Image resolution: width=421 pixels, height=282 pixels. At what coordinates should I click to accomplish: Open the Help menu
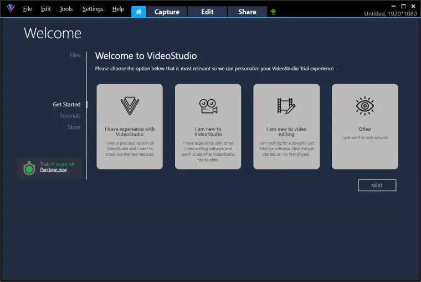pyautogui.click(x=118, y=9)
